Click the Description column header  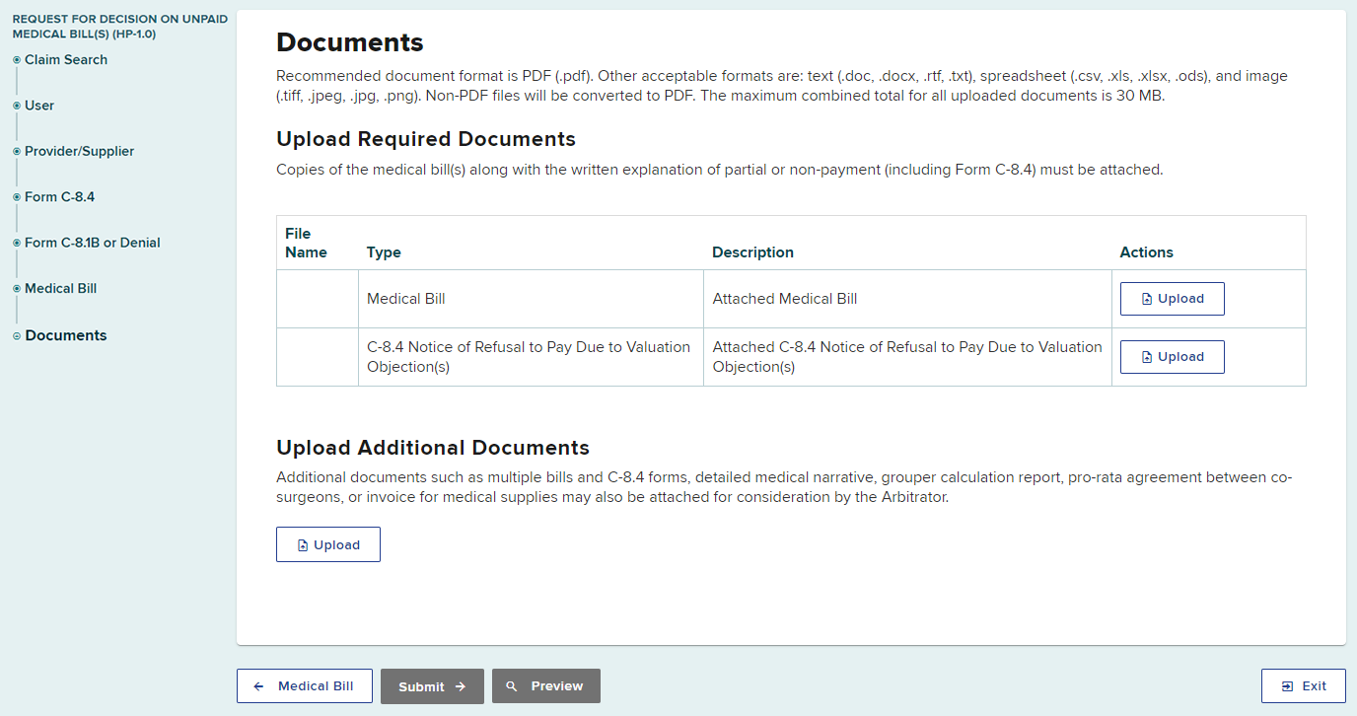pos(752,252)
